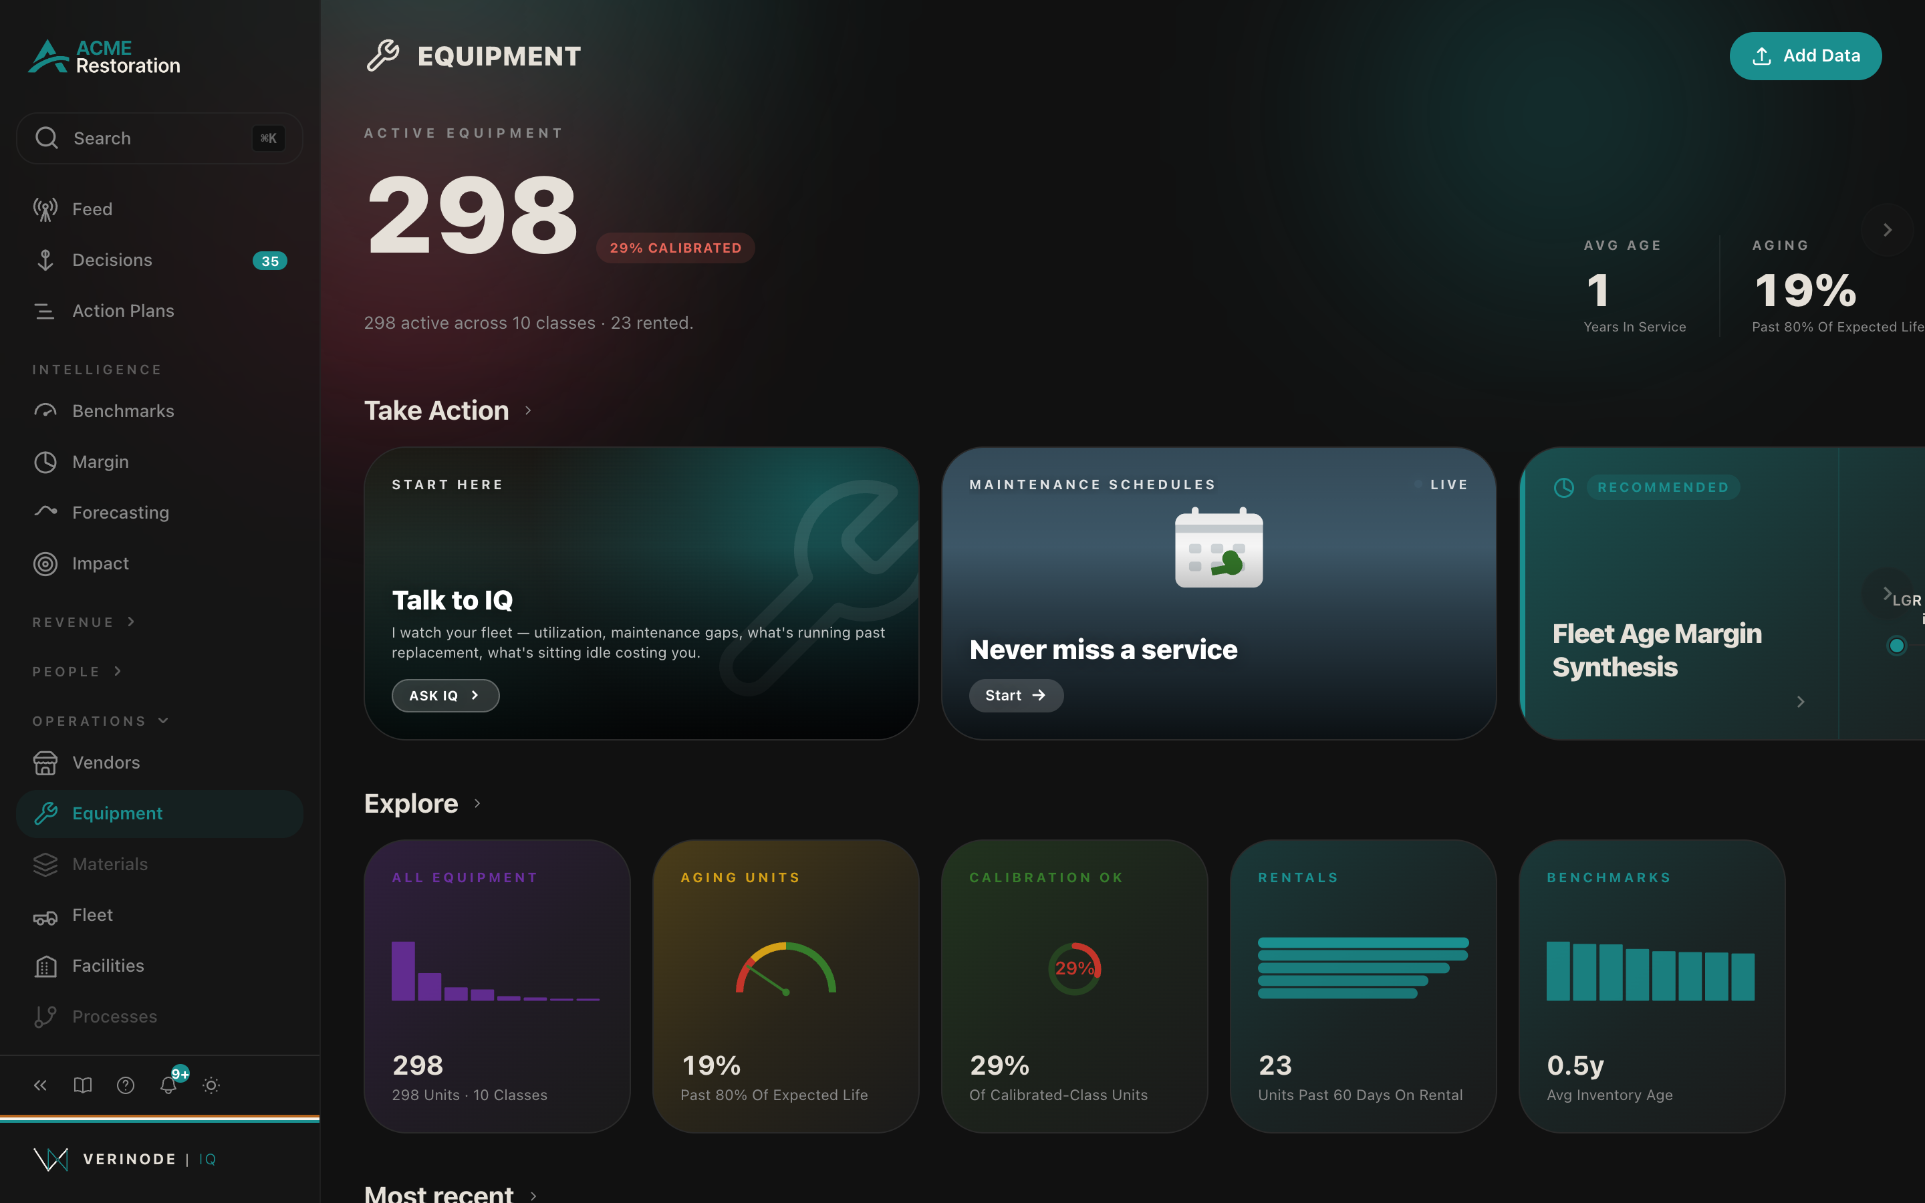Open Fleet Age Margin Synthesis chevron

pos(1801,702)
